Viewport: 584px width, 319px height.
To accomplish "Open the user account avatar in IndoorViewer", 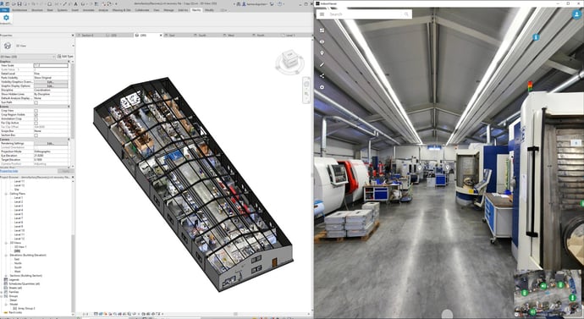I will (x=576, y=14).
